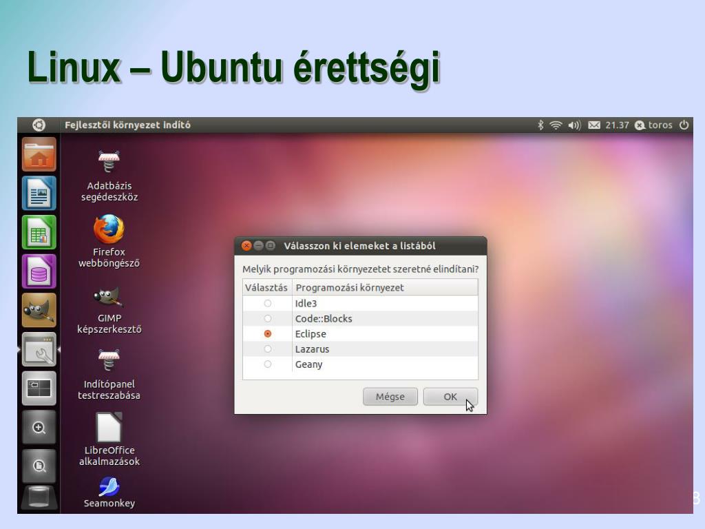Click the Code::Blocks row text

click(x=324, y=318)
